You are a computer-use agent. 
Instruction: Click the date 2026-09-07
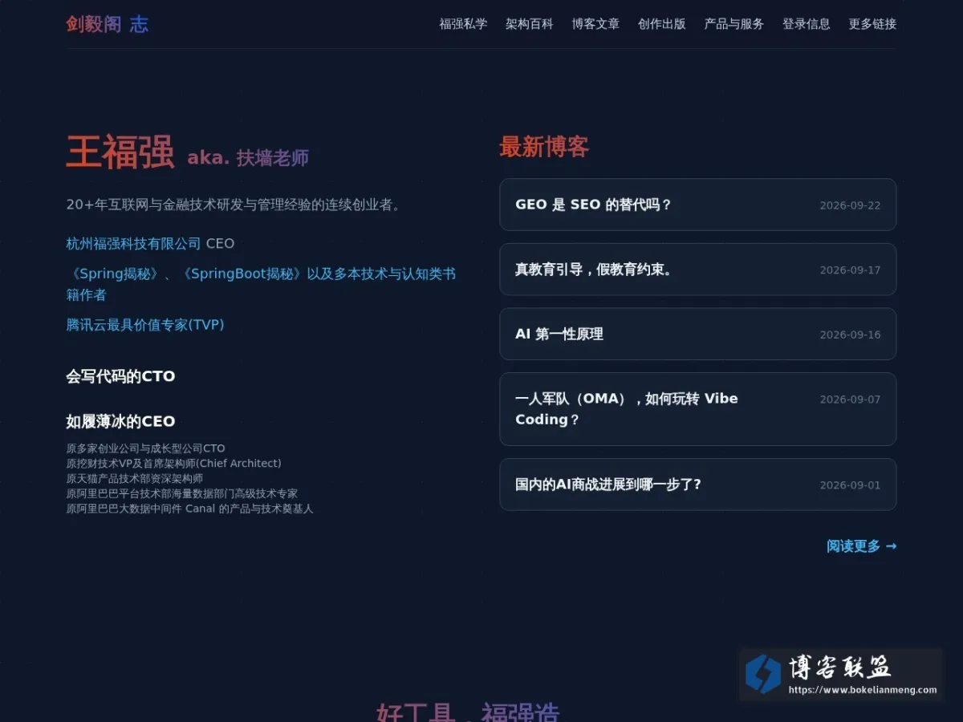(850, 400)
